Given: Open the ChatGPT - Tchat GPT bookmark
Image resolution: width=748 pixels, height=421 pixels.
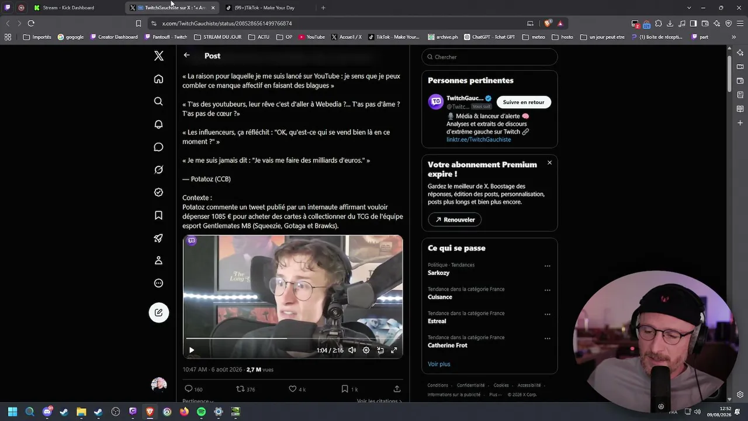Looking at the screenshot, I should tap(490, 37).
